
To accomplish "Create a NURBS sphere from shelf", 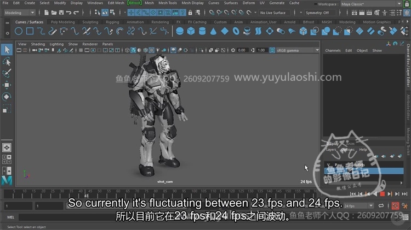I will 180,31.
